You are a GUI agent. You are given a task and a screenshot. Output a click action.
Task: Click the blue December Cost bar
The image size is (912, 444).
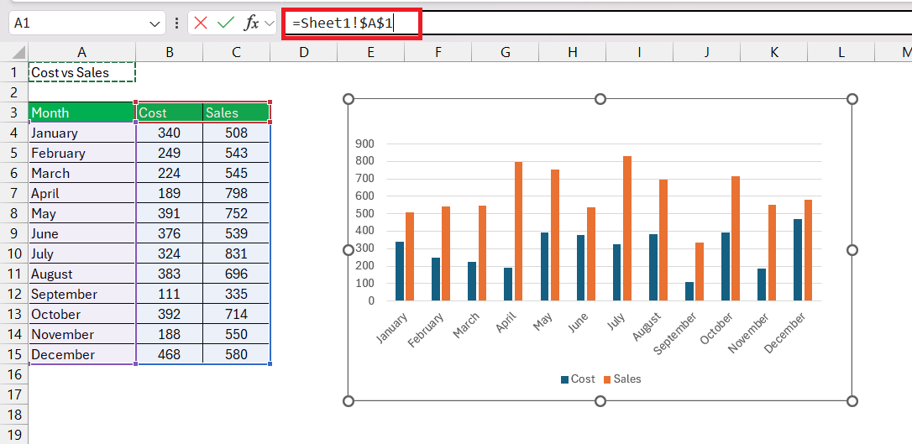pos(798,260)
